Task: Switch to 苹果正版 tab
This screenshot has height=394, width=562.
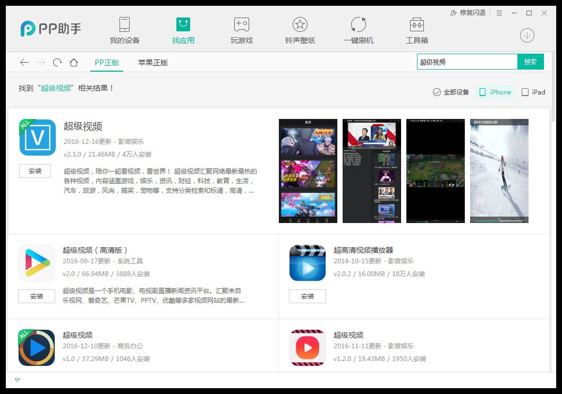Action: point(153,63)
